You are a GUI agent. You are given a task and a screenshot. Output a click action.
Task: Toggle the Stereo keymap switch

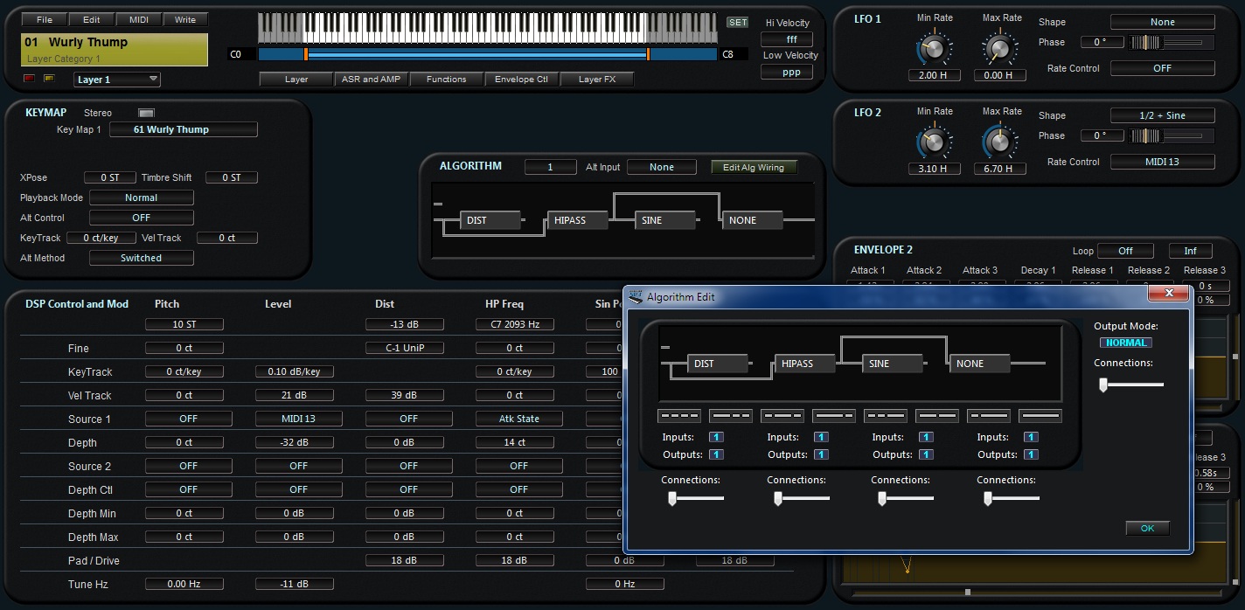tap(146, 113)
